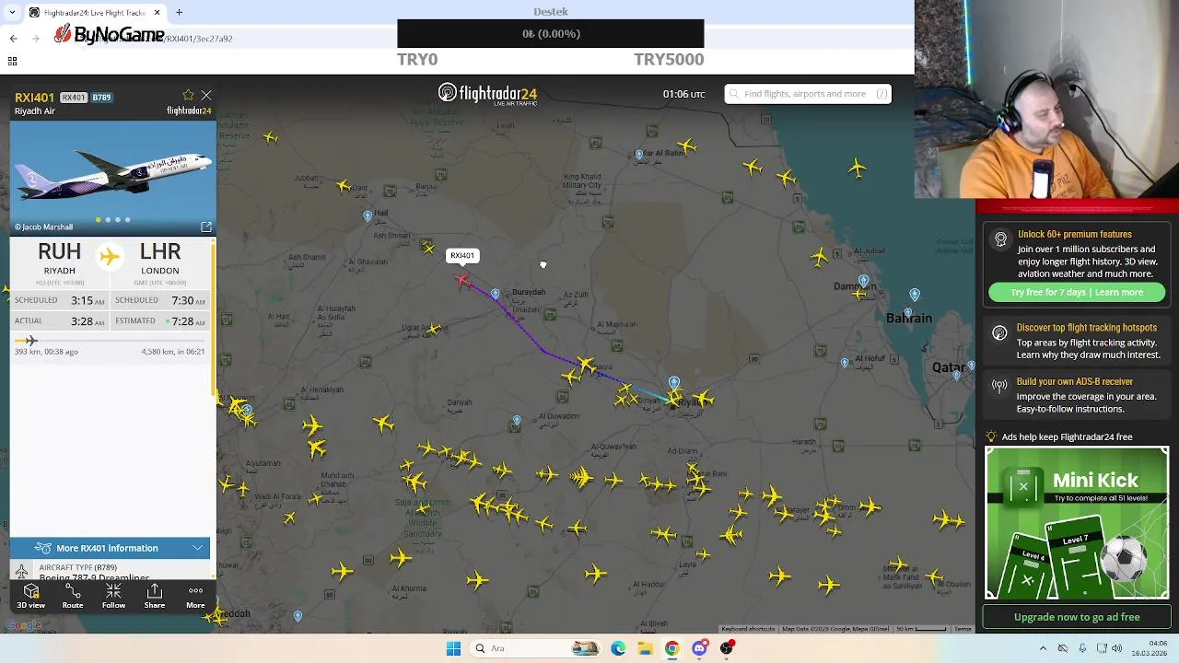Screen dimensions: 1179x663
Task: Open aircraft photo in external link
Action: point(206,227)
